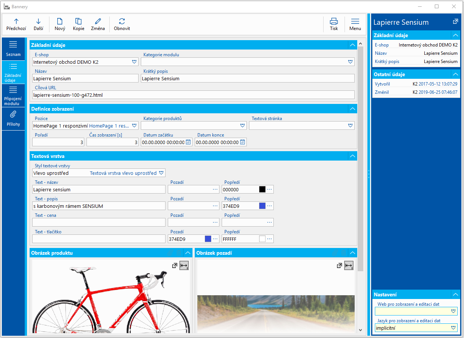
Task: Click ellipsis next to Text - cena Popředí
Action: [x=269, y=222]
